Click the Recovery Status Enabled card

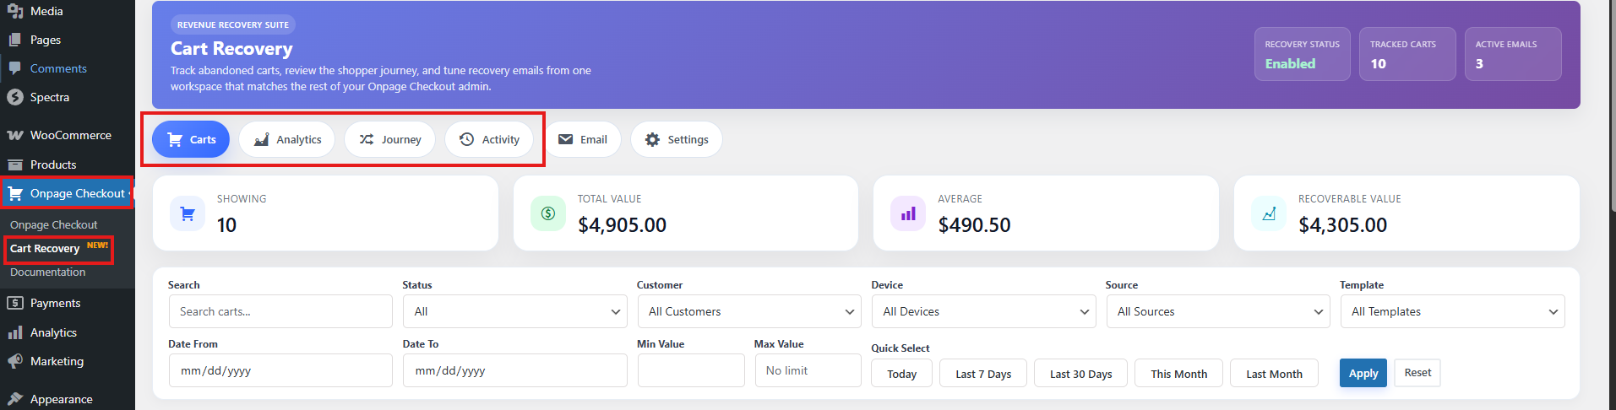point(1303,54)
